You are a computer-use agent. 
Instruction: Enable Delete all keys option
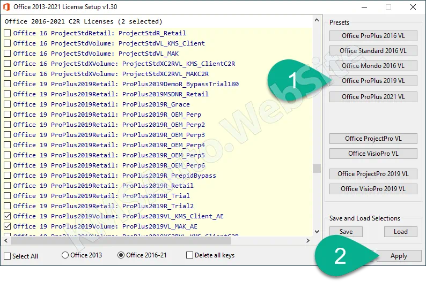click(x=189, y=255)
